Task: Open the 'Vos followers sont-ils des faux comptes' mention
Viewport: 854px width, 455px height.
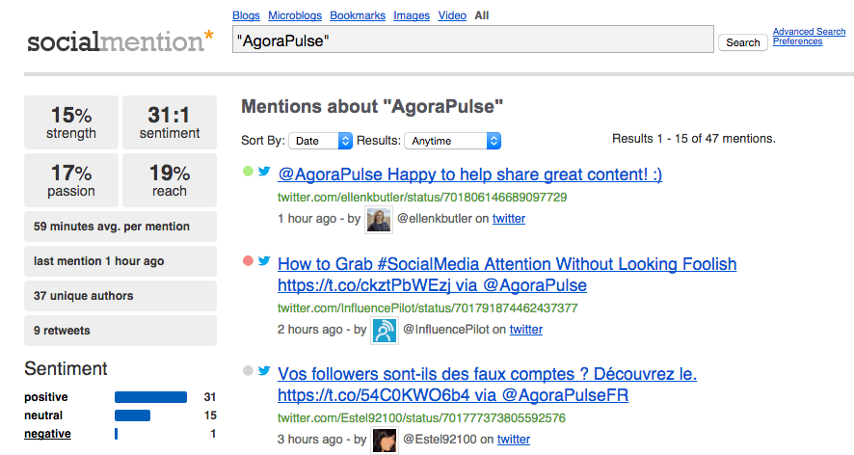Action: pos(487,385)
